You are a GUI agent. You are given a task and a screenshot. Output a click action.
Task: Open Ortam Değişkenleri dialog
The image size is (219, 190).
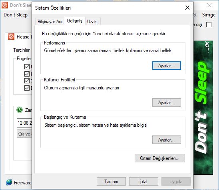(x=160, y=158)
